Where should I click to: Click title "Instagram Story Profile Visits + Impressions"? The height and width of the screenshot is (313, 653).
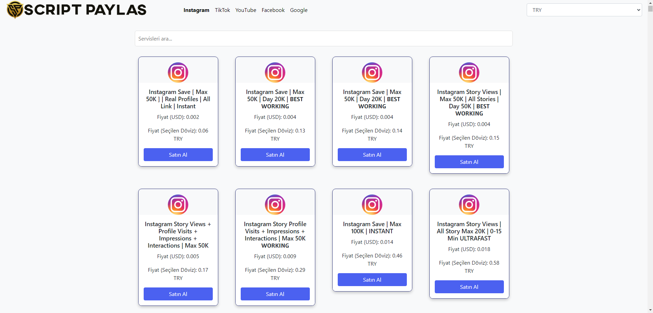(275, 235)
